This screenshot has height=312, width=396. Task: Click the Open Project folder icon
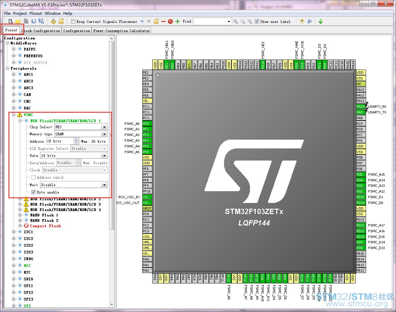click(18, 22)
